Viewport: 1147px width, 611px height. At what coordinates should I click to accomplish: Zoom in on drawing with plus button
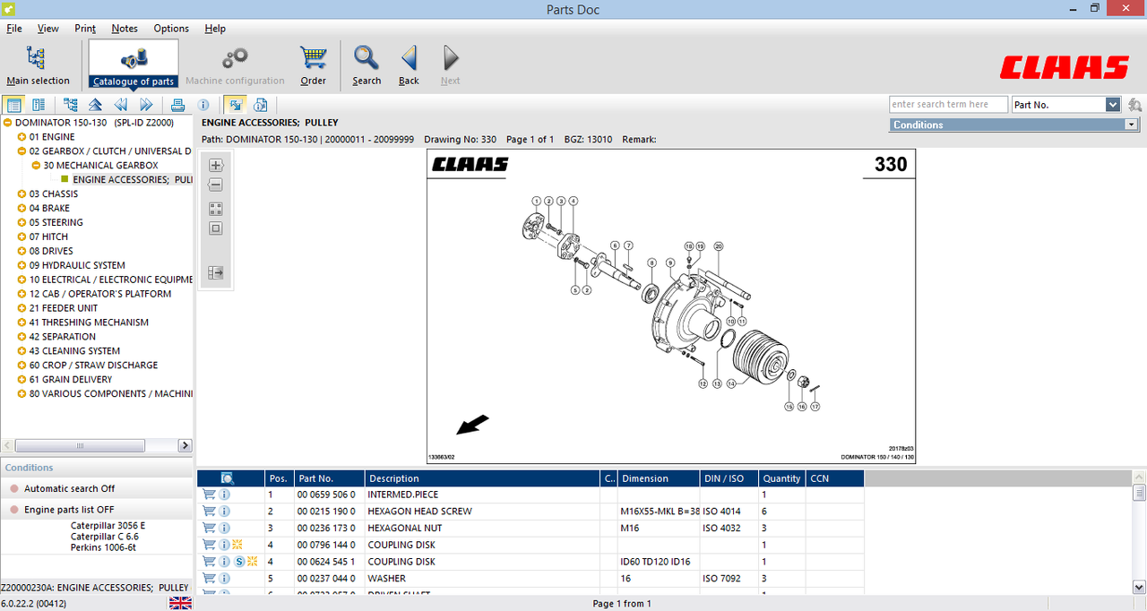pos(215,165)
